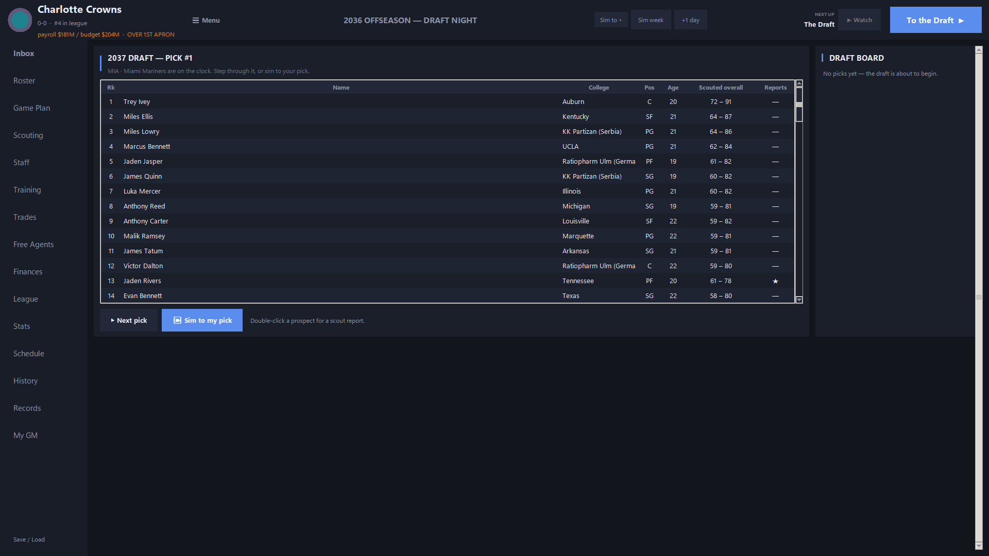Open Game Plan page
The image size is (989, 556).
point(31,108)
